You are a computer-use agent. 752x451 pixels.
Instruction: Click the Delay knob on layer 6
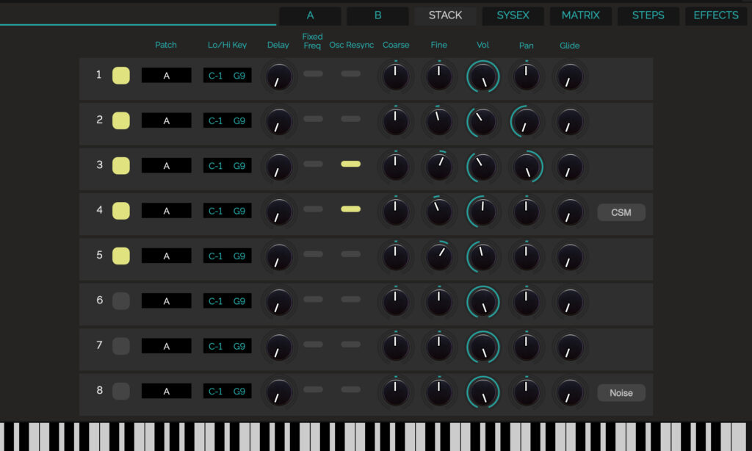click(x=278, y=303)
